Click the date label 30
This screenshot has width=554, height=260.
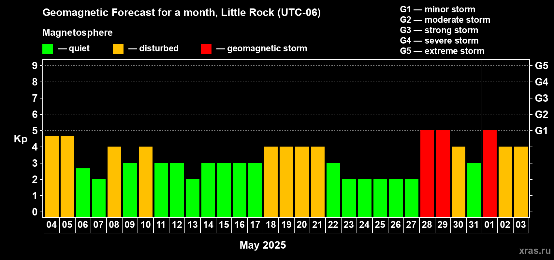(x=458, y=225)
